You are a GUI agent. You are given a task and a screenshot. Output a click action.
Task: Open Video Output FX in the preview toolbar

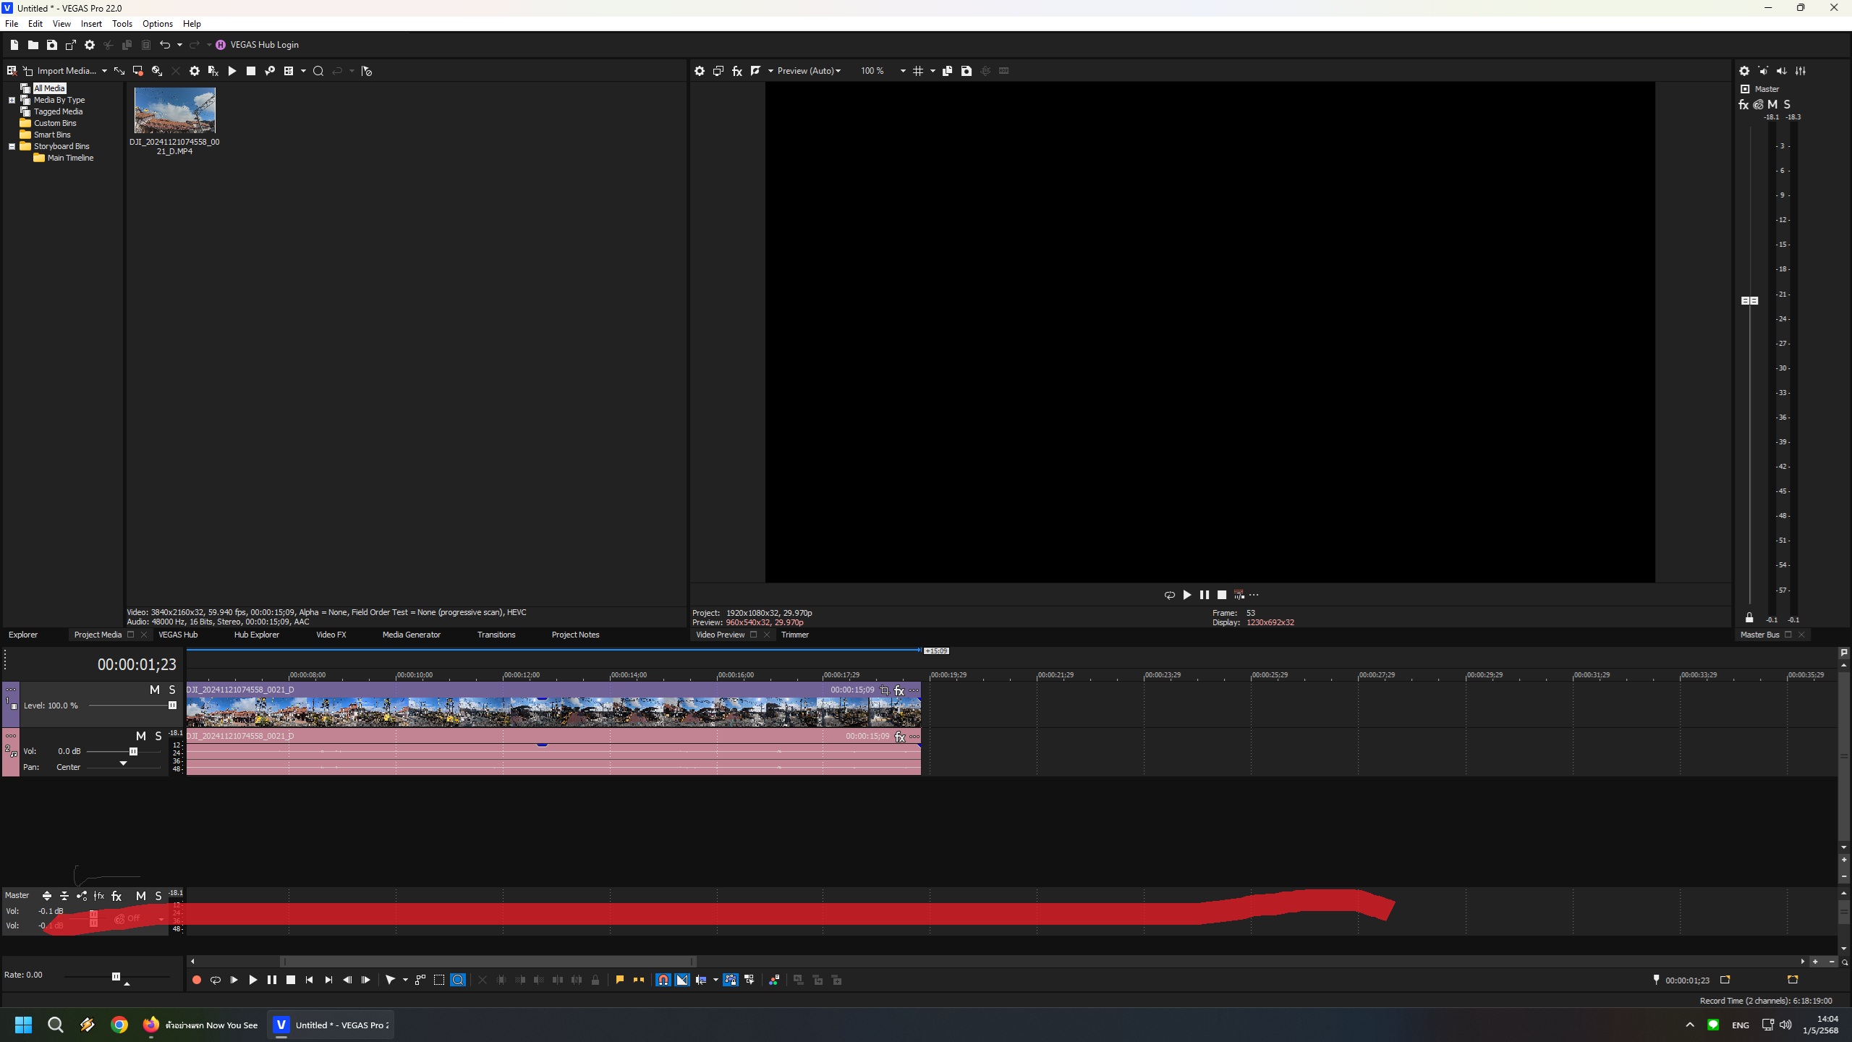point(737,71)
